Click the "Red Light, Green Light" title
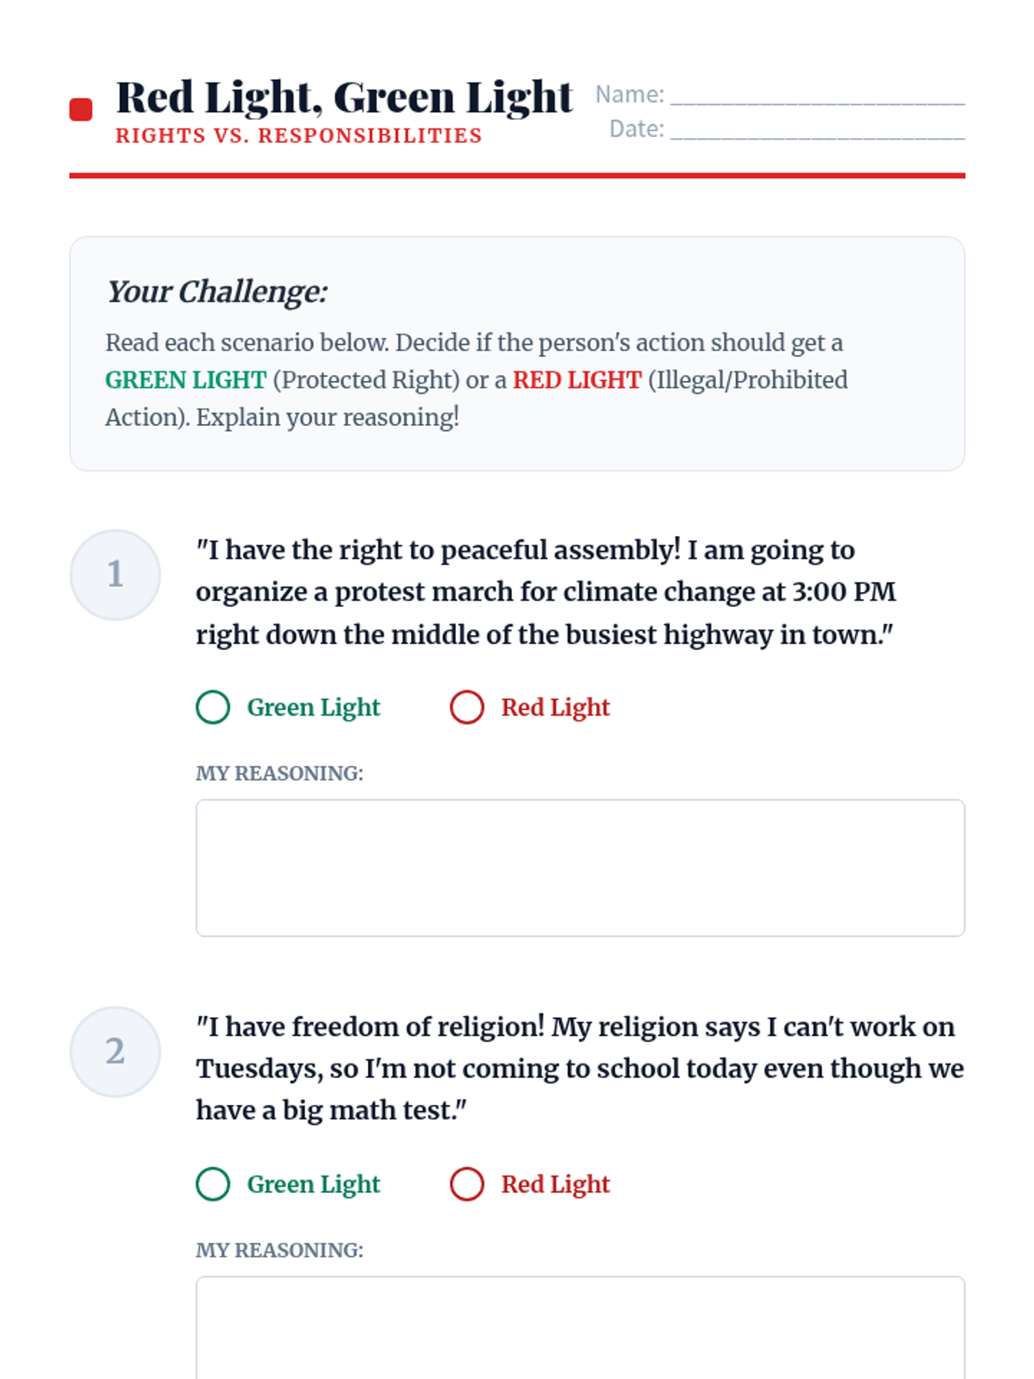The image size is (1034, 1379). point(344,97)
